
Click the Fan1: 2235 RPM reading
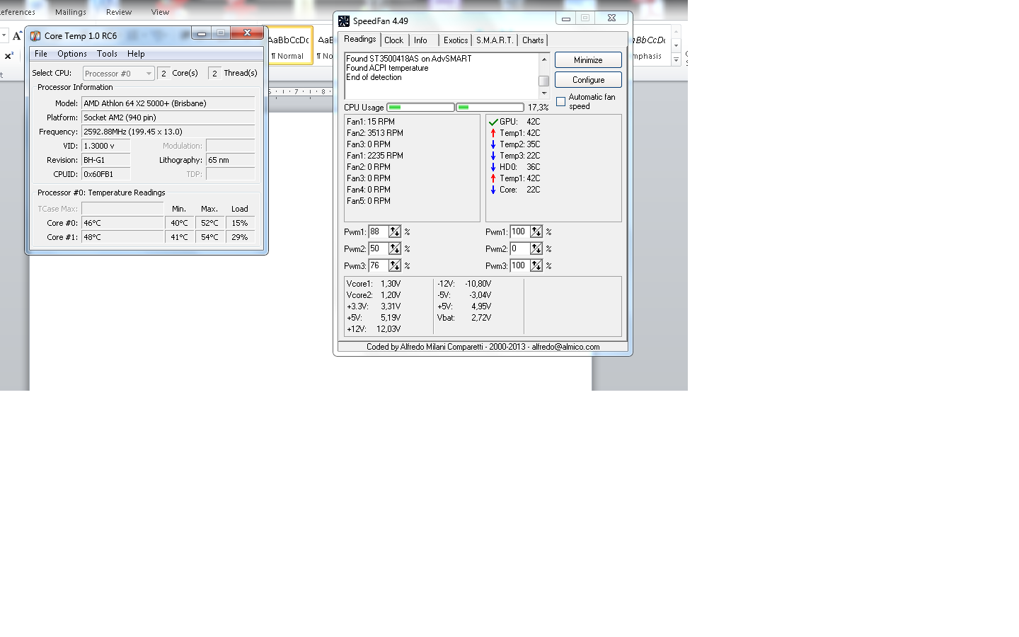pos(375,156)
